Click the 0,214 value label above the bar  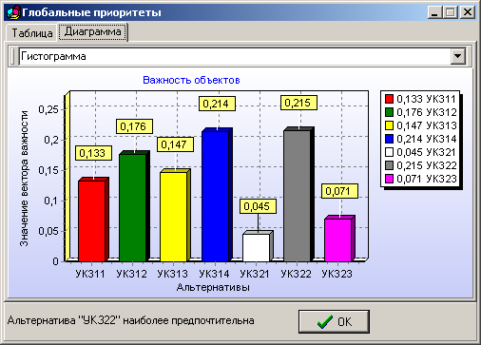(x=217, y=104)
